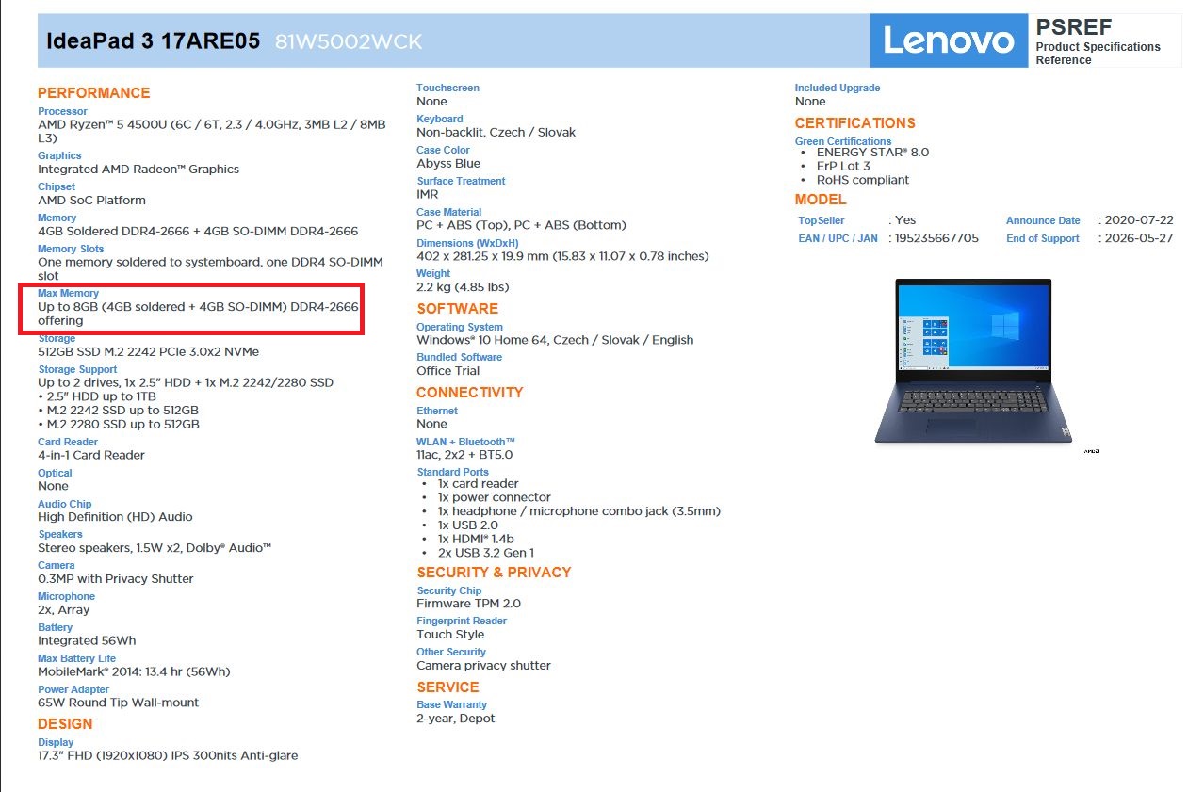The image size is (1204, 792).
Task: Click the EAN / UPC / JAN label
Action: click(838, 238)
